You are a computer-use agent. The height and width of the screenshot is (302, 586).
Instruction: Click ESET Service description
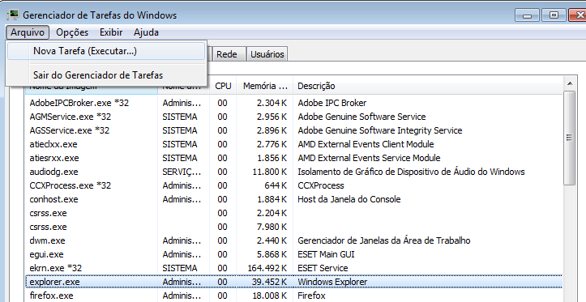323,268
